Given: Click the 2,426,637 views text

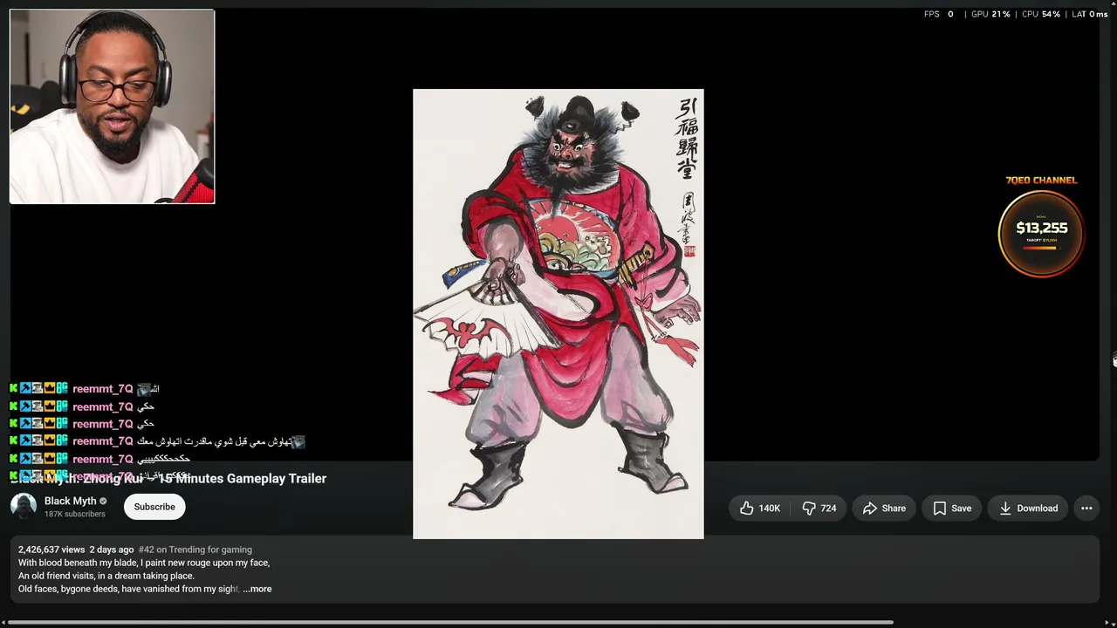Looking at the screenshot, I should (51, 549).
